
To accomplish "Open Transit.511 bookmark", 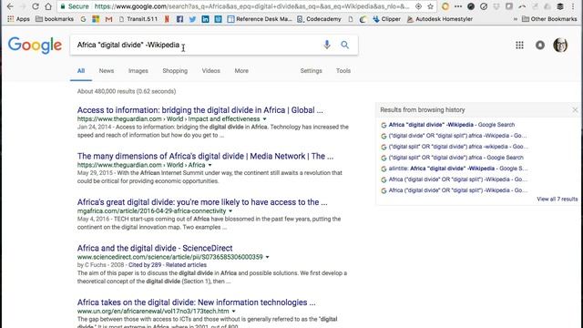I will 138,18.
